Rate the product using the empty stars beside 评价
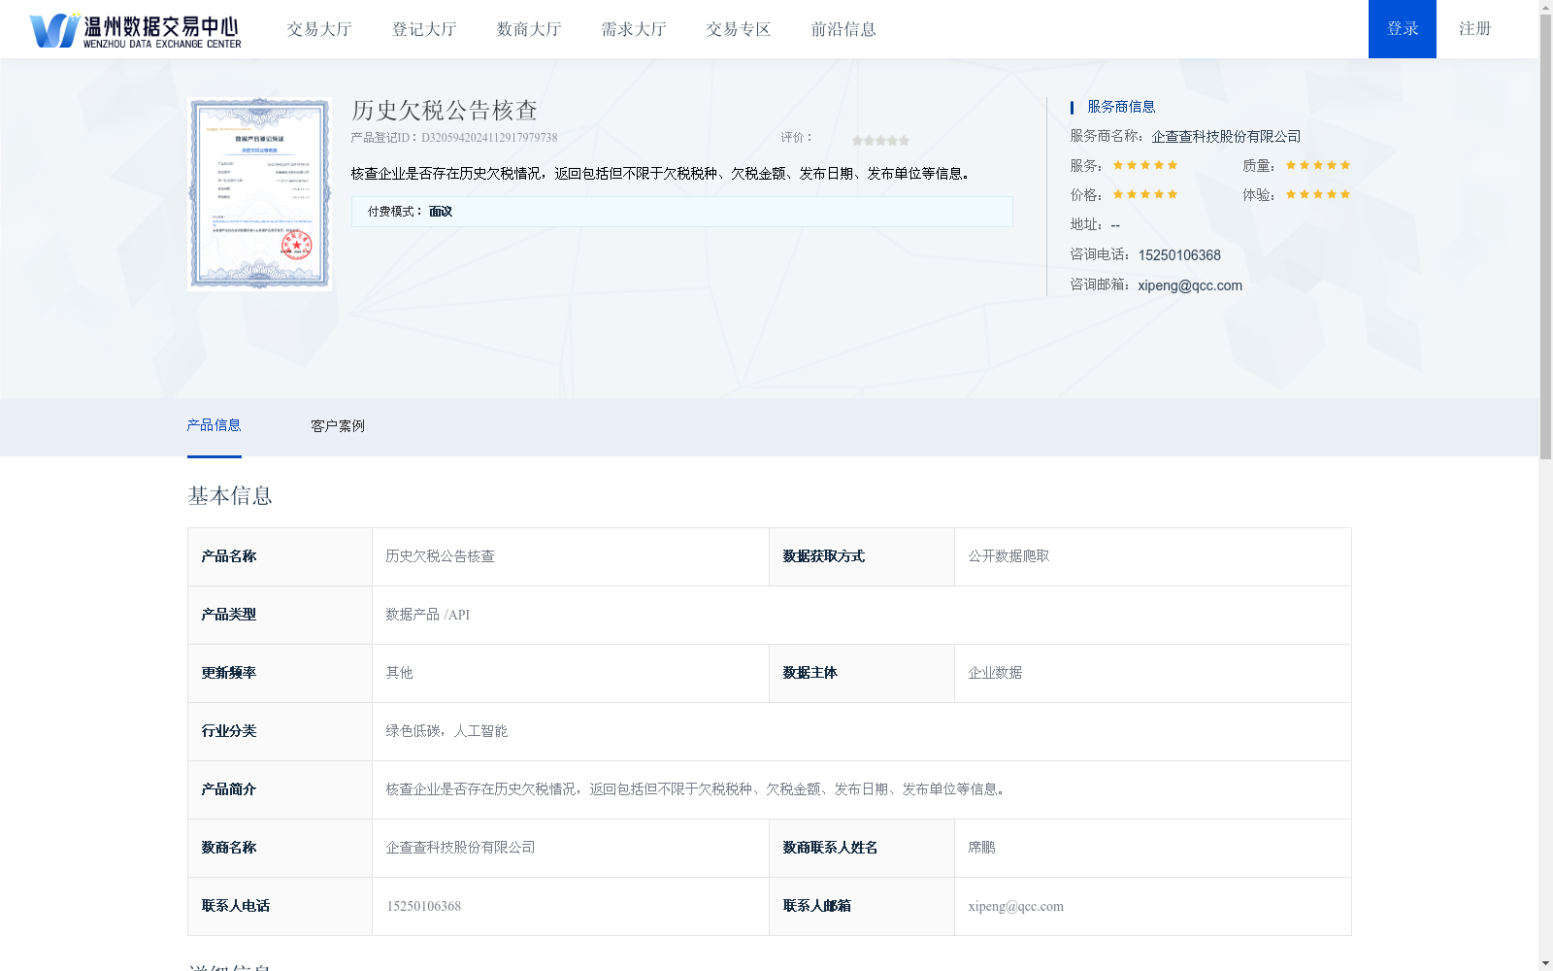Image resolution: width=1553 pixels, height=971 pixels. pyautogui.click(x=878, y=139)
